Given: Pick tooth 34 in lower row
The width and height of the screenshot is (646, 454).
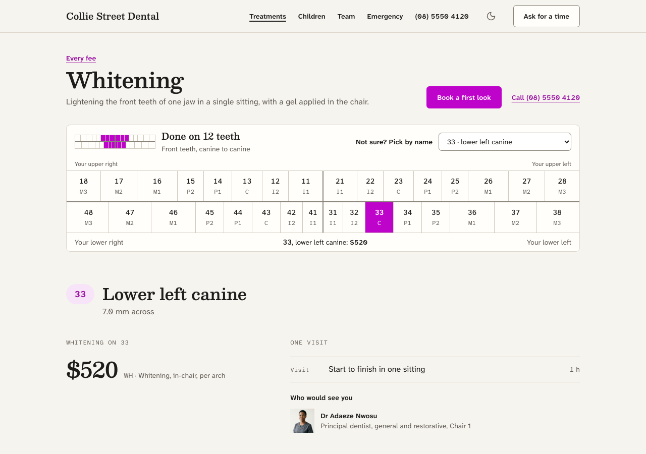Looking at the screenshot, I should pos(408,217).
